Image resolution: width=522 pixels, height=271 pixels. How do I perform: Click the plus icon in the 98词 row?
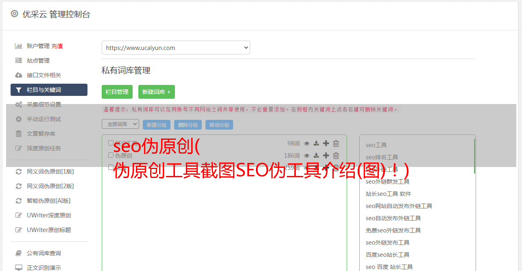(326, 143)
